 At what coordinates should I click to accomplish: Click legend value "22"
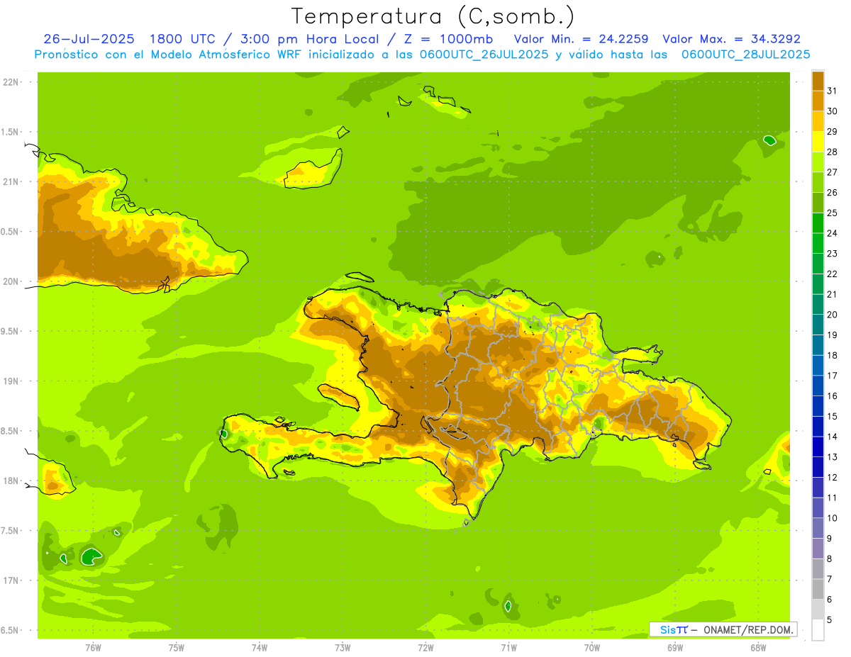[832, 274]
